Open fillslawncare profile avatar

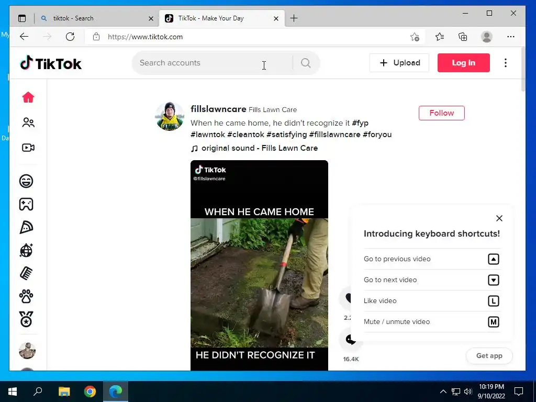click(170, 116)
